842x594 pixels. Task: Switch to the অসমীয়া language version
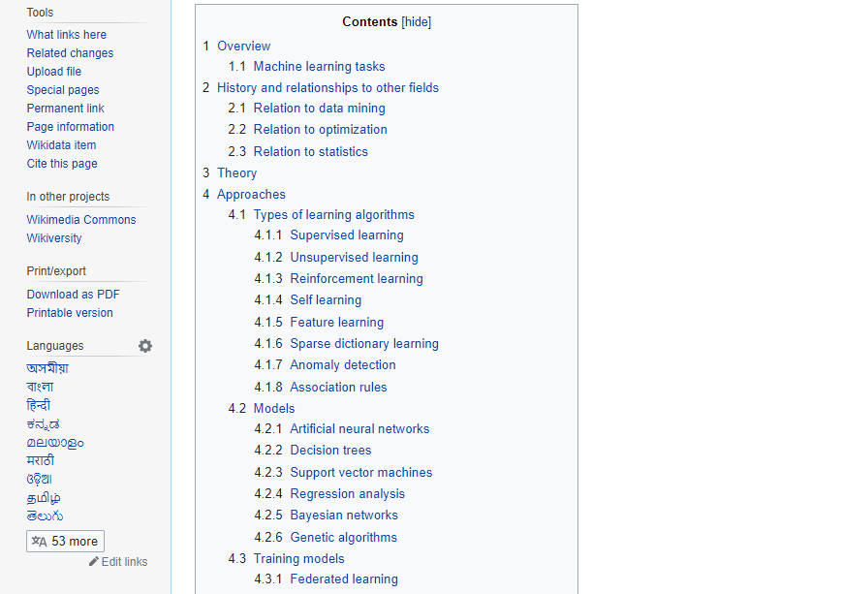click(47, 368)
